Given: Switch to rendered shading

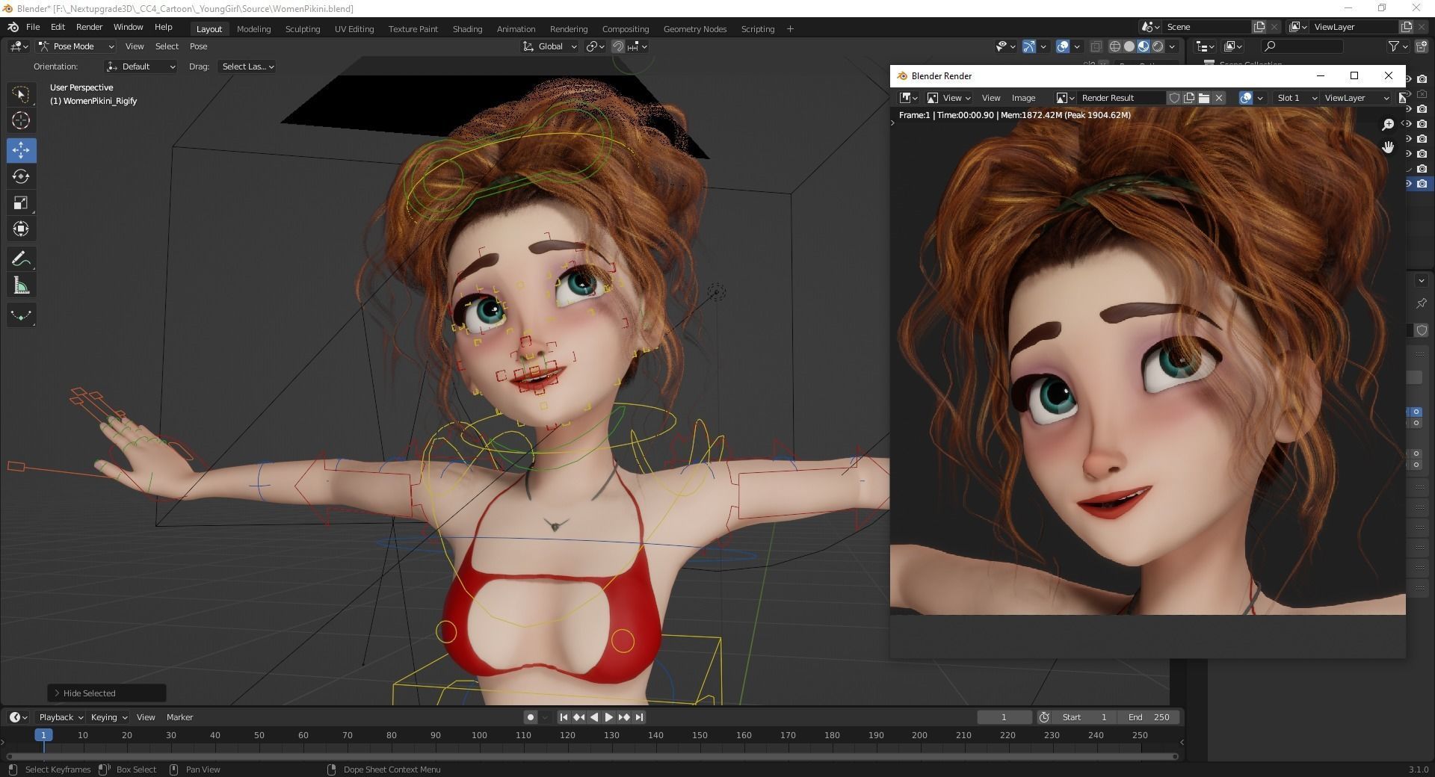Looking at the screenshot, I should click(1158, 46).
